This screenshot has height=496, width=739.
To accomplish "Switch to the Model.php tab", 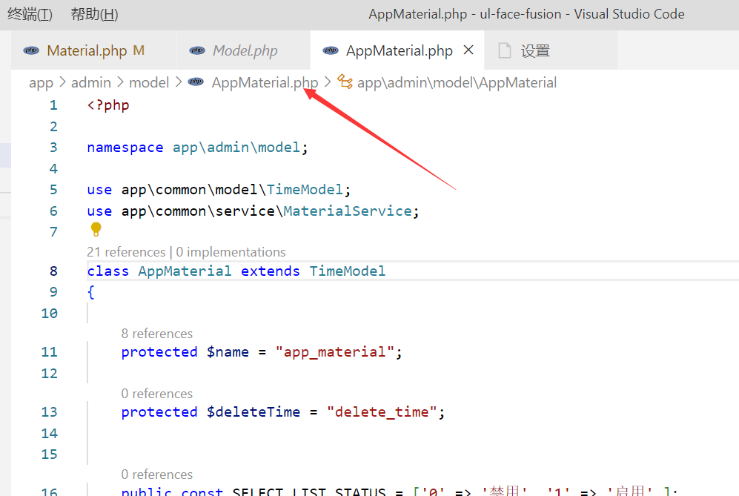I will coord(244,50).
